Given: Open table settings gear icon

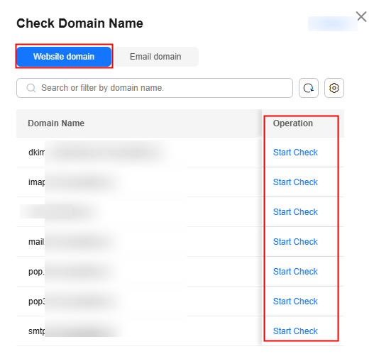Looking at the screenshot, I should [x=334, y=88].
